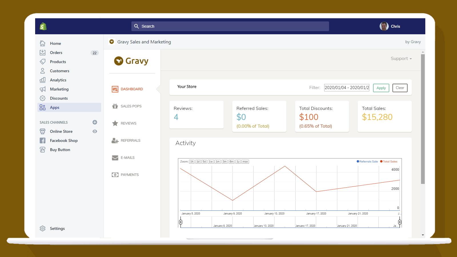The width and height of the screenshot is (457, 257).
Task: Click the Referrals icon in Gravy sidebar
Action: pos(115,140)
